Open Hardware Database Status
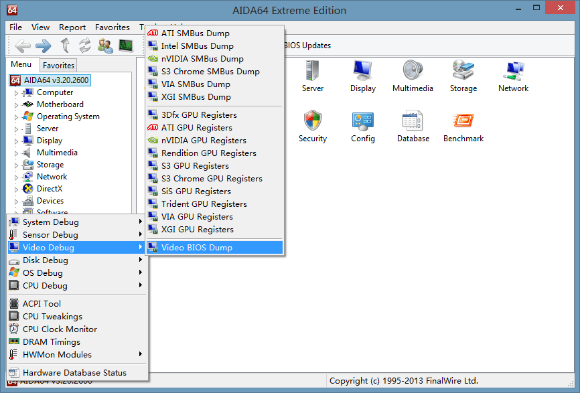The width and height of the screenshot is (580, 393). click(x=77, y=373)
